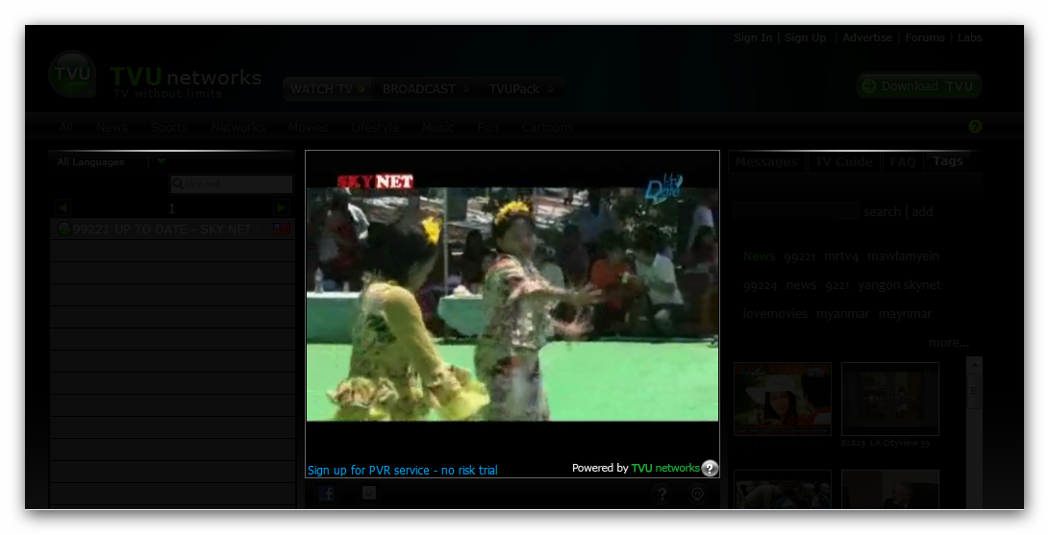The image size is (1049, 535).
Task: Click the lovemovies tag
Action: [x=775, y=314]
